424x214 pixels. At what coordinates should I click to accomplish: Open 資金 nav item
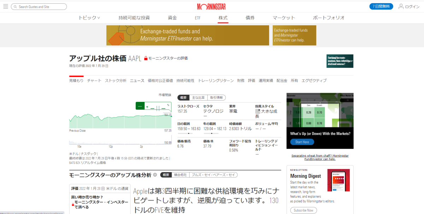(172, 18)
